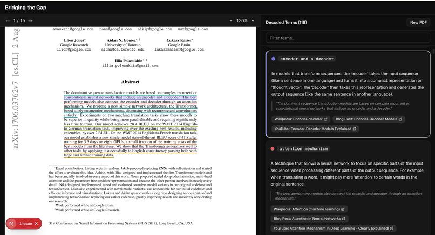The width and height of the screenshot is (435, 235).
Task: Click the Abstract heading in the PDF
Action: click(x=130, y=82)
